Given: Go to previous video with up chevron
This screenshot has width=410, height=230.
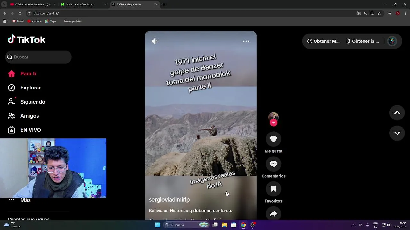Looking at the screenshot, I should click(x=397, y=113).
